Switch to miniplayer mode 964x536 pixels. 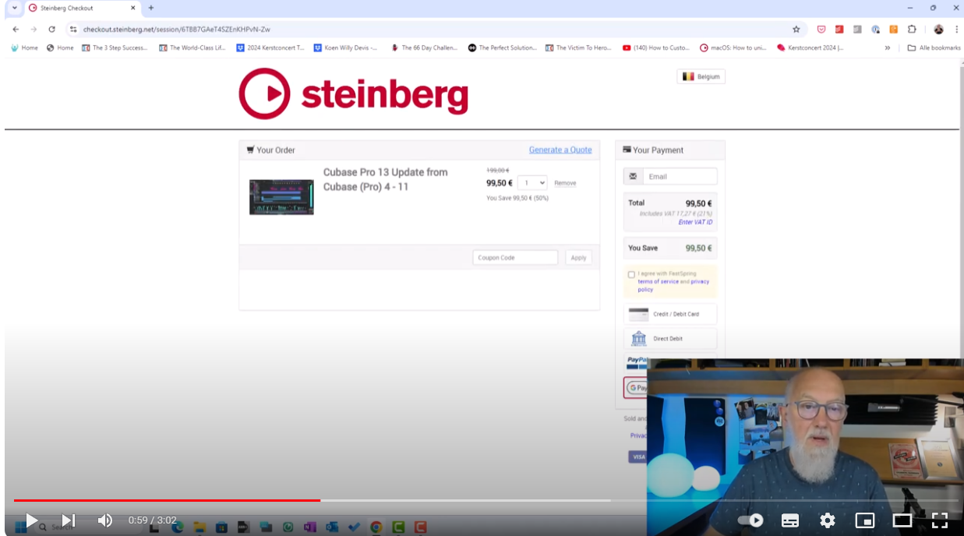[865, 520]
